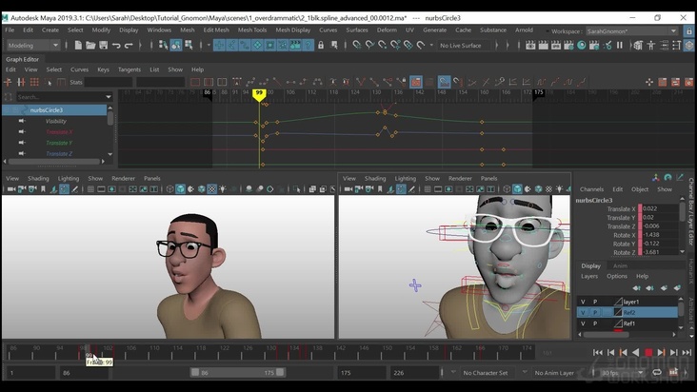Click the Rotate X value field
Image resolution: width=697 pixels, height=392 pixels.
(659, 235)
